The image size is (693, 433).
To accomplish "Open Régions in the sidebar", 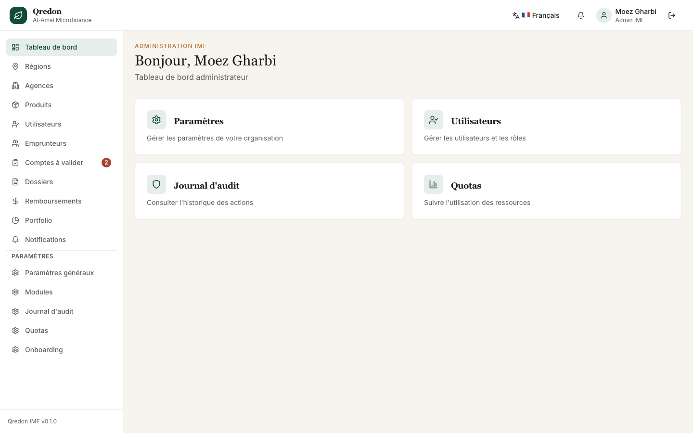I will 61,66.
